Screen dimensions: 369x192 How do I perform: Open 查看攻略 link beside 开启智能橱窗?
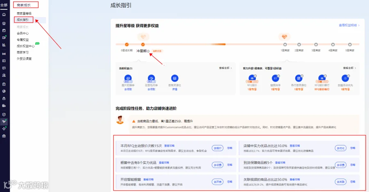pos(148,180)
